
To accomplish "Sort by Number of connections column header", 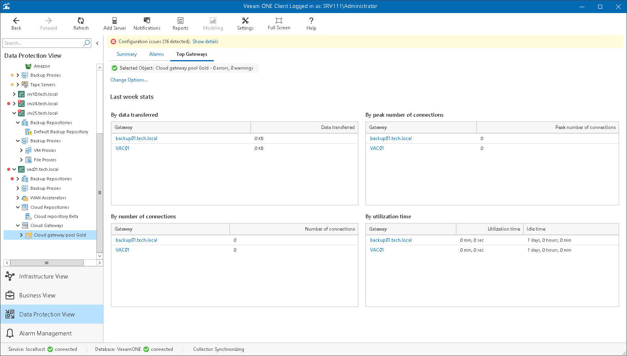I will (x=294, y=229).
